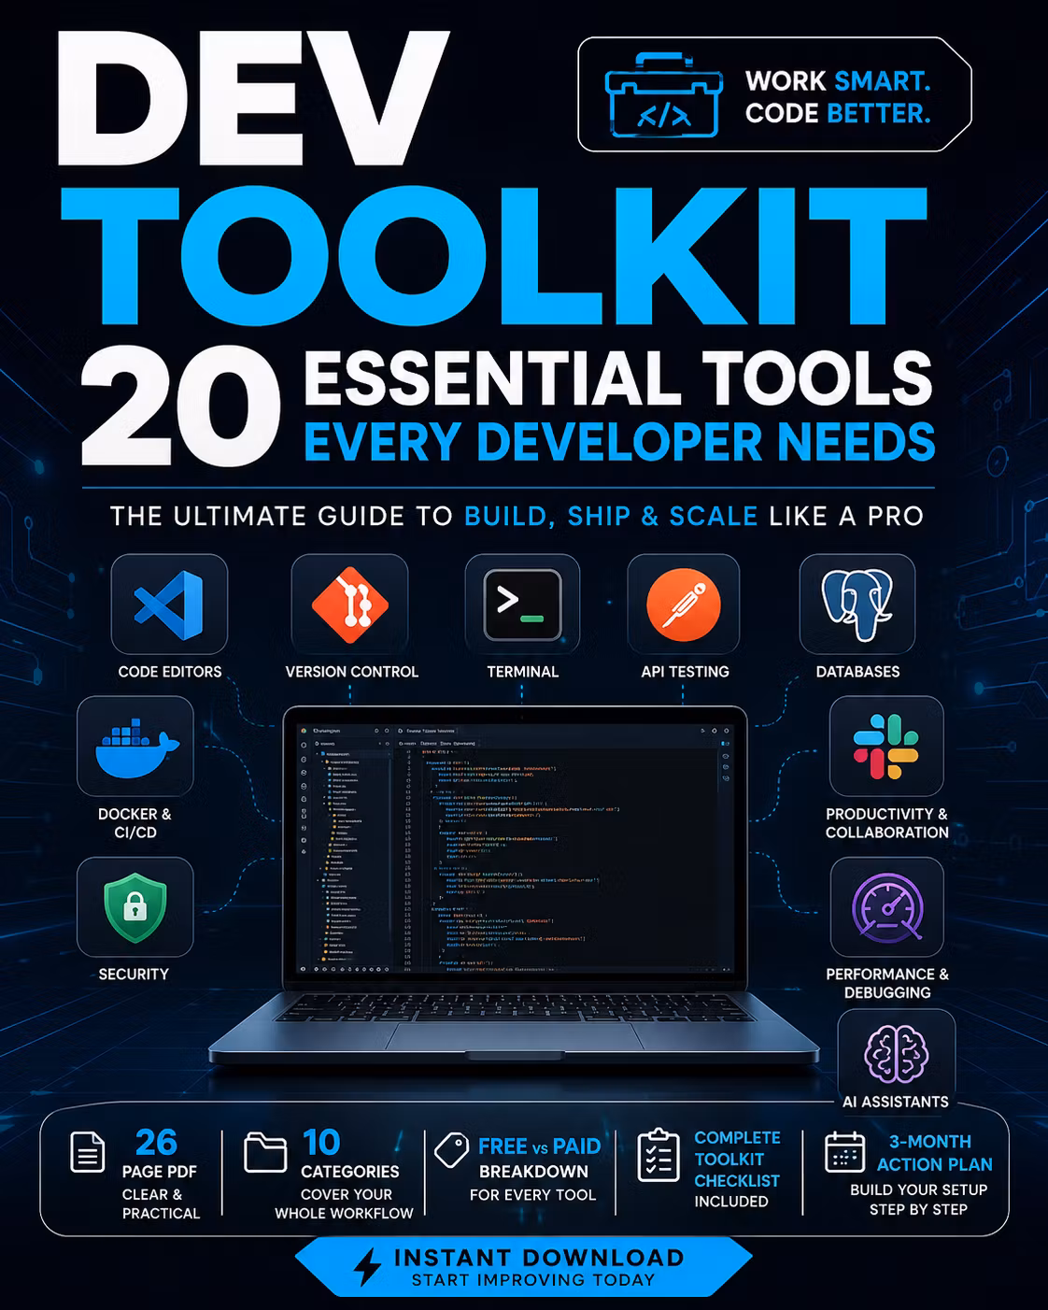This screenshot has width=1048, height=1310.
Task: Click the "PERFORMANCE & DEBUGGING" label
Action: click(887, 983)
